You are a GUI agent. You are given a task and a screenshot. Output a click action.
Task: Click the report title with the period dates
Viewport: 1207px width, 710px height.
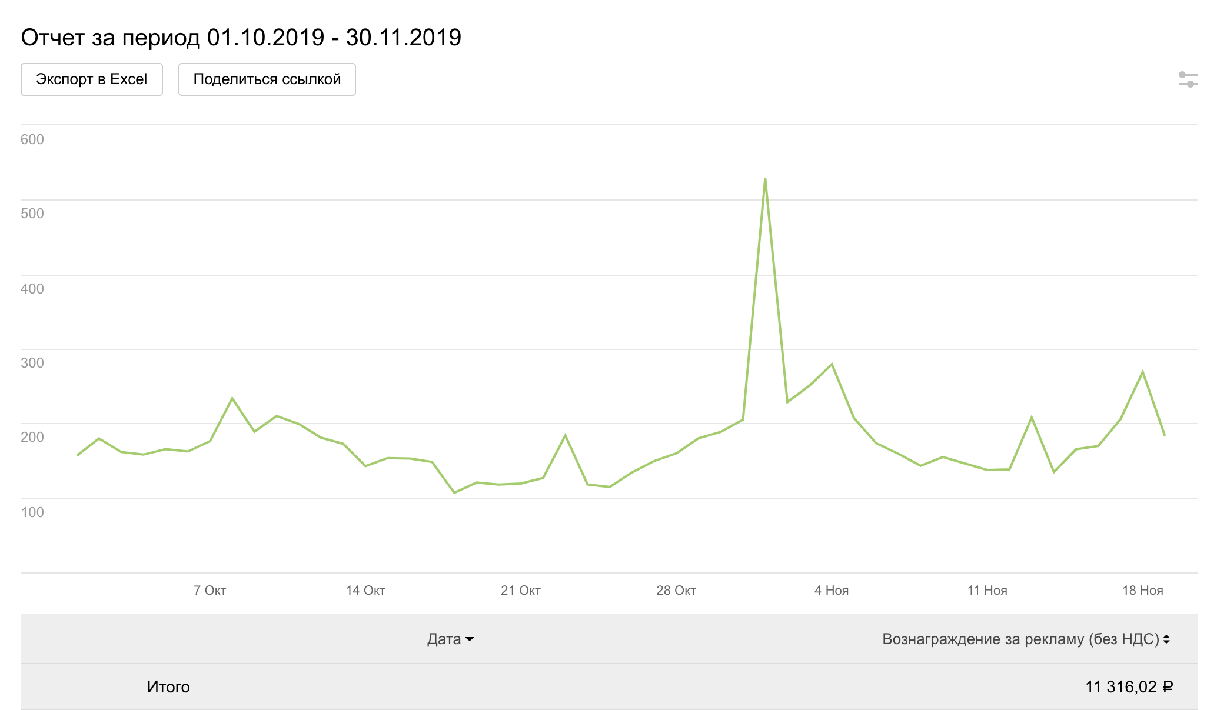[241, 38]
